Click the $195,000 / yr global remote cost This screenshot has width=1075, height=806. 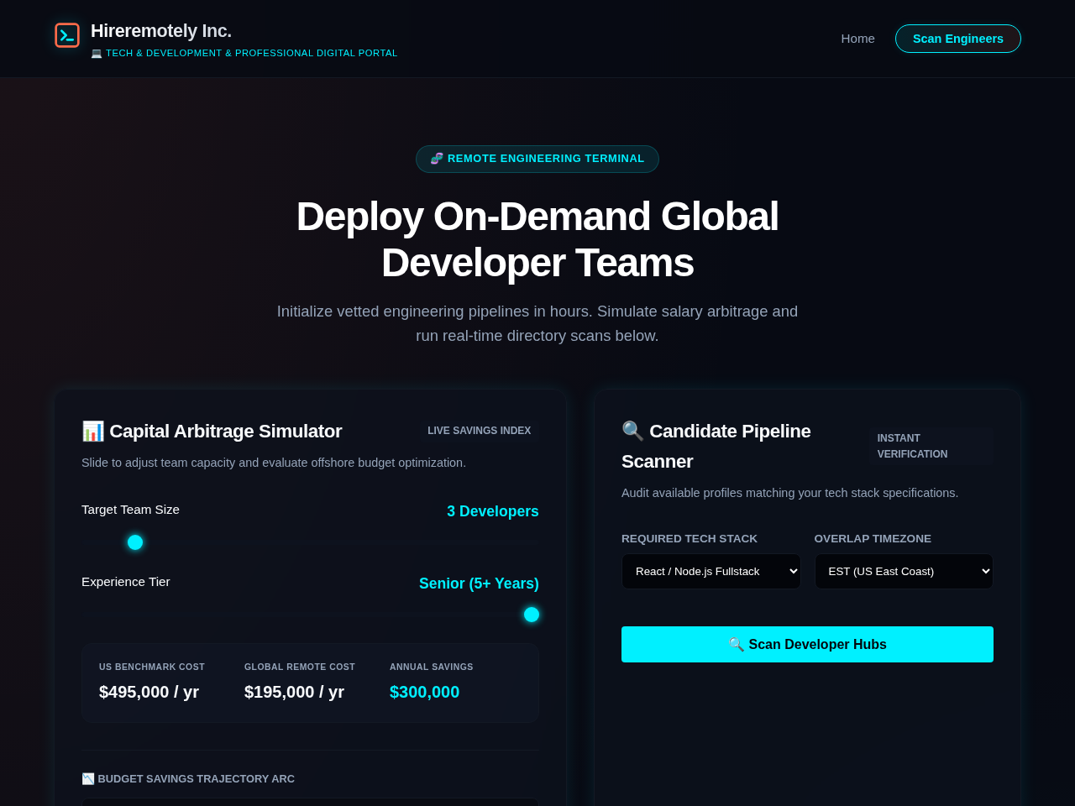click(x=294, y=692)
